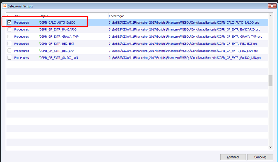Select object name CGPR_GF_EXTR_REG_EXT
Screen dimensions: 278x162
57,44
